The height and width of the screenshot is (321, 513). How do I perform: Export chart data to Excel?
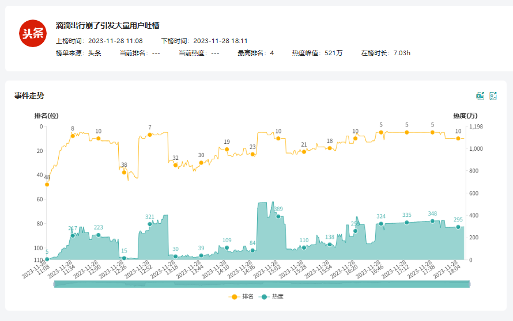click(480, 96)
